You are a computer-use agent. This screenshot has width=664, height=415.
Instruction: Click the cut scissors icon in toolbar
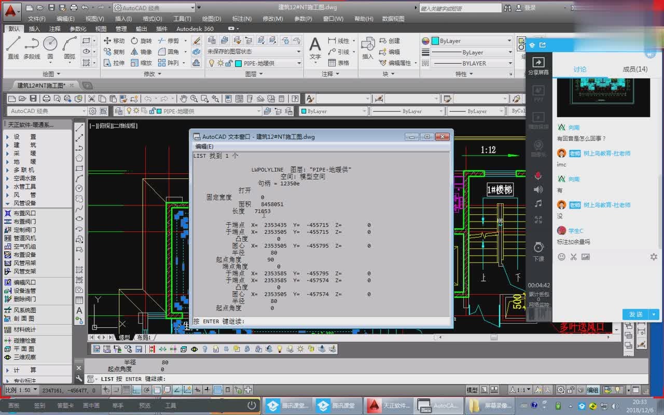point(91,99)
